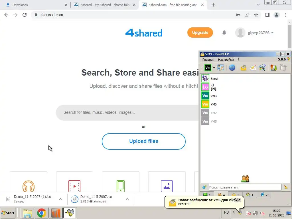Click the share page icon in address bar
This screenshot has width=292, height=219.
pyautogui.click(x=247, y=15)
